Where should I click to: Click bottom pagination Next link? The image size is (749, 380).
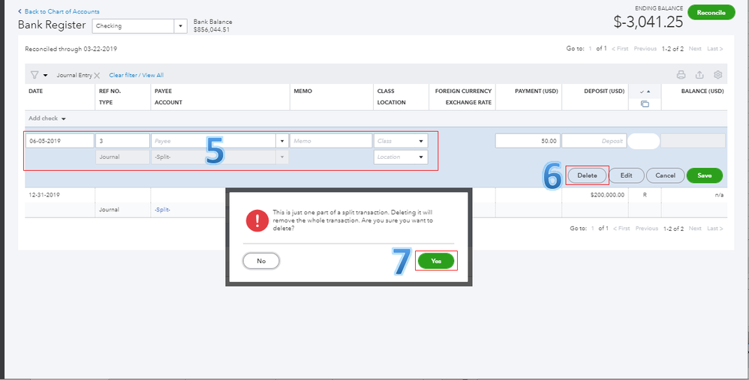click(x=695, y=229)
